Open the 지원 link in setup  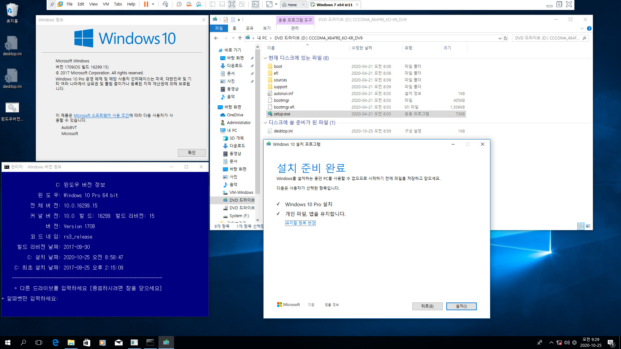tap(311, 305)
